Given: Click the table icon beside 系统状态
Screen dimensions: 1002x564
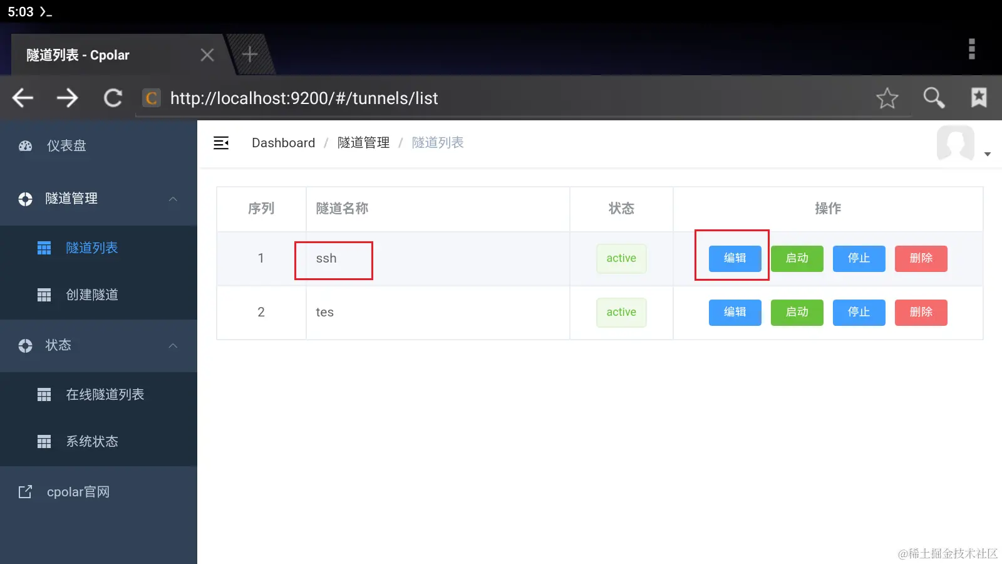Looking at the screenshot, I should pos(44,442).
